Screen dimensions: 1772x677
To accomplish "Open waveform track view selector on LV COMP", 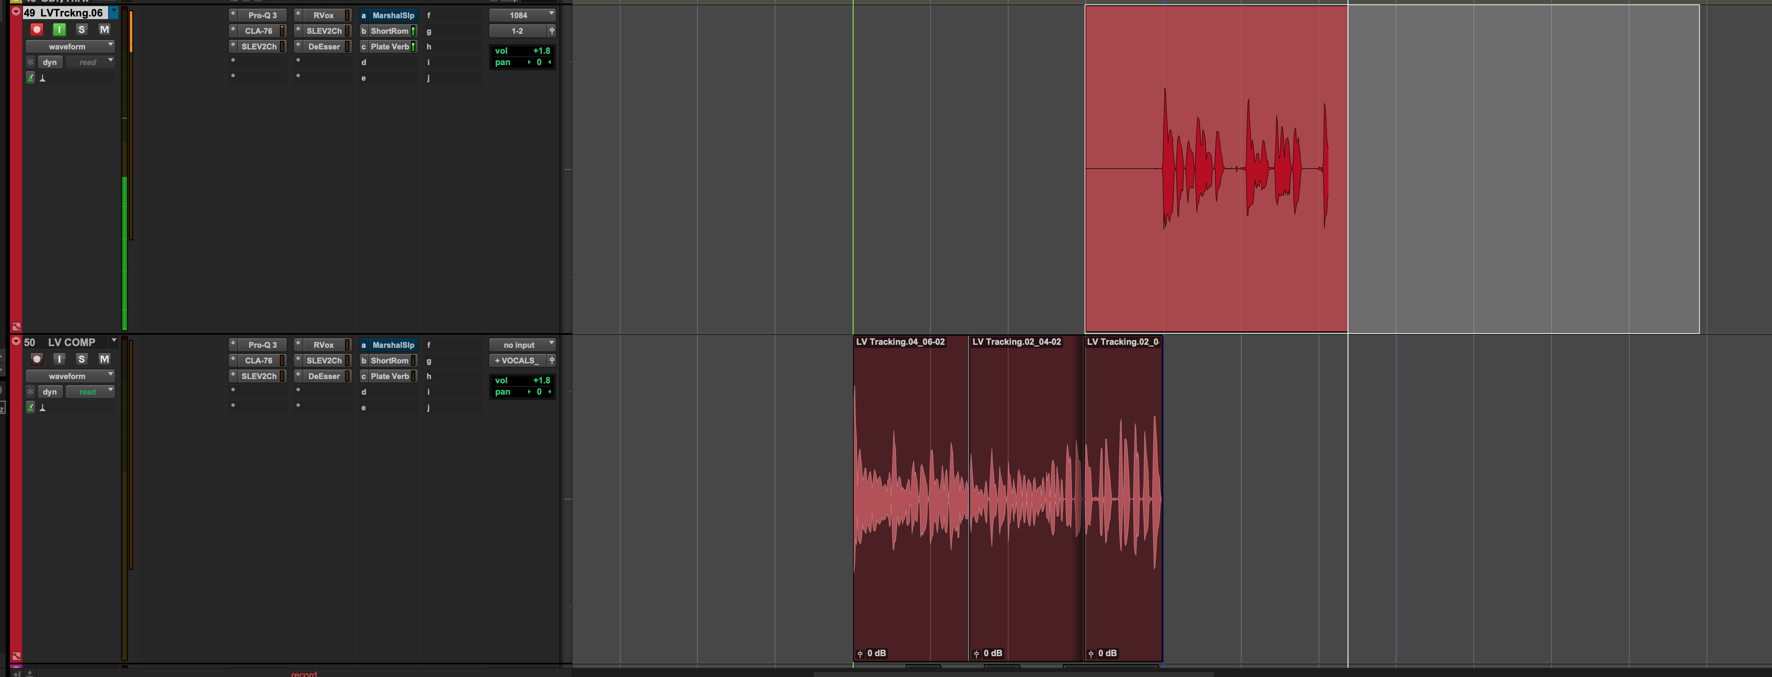I will pos(69,376).
